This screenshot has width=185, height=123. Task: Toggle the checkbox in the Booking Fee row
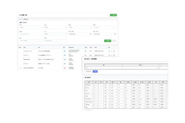pyautogui.click(x=101, y=85)
